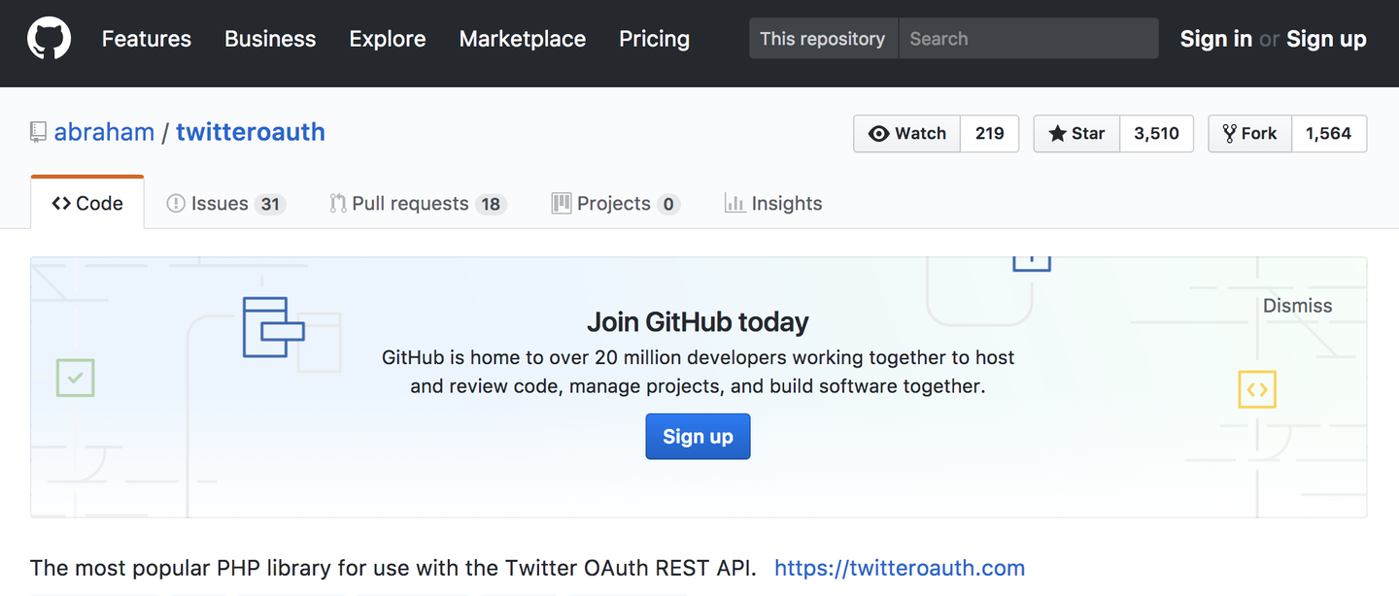Viewport: 1399px width, 596px height.
Task: Focus the Search input field
Action: 1028,39
